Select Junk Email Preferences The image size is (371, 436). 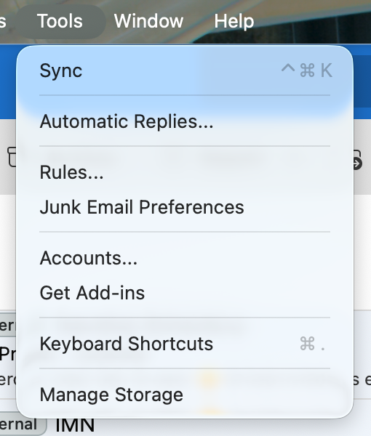coord(185,207)
